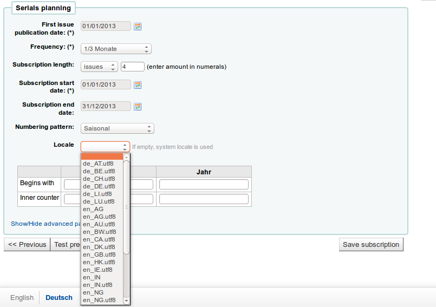436x307 pixels.
Task: Click the subscription length amount field
Action: [x=133, y=67]
